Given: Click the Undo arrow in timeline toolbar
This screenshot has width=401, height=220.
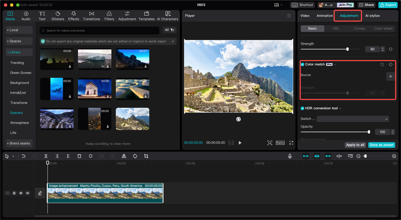Looking at the screenshot, I should [23, 156].
